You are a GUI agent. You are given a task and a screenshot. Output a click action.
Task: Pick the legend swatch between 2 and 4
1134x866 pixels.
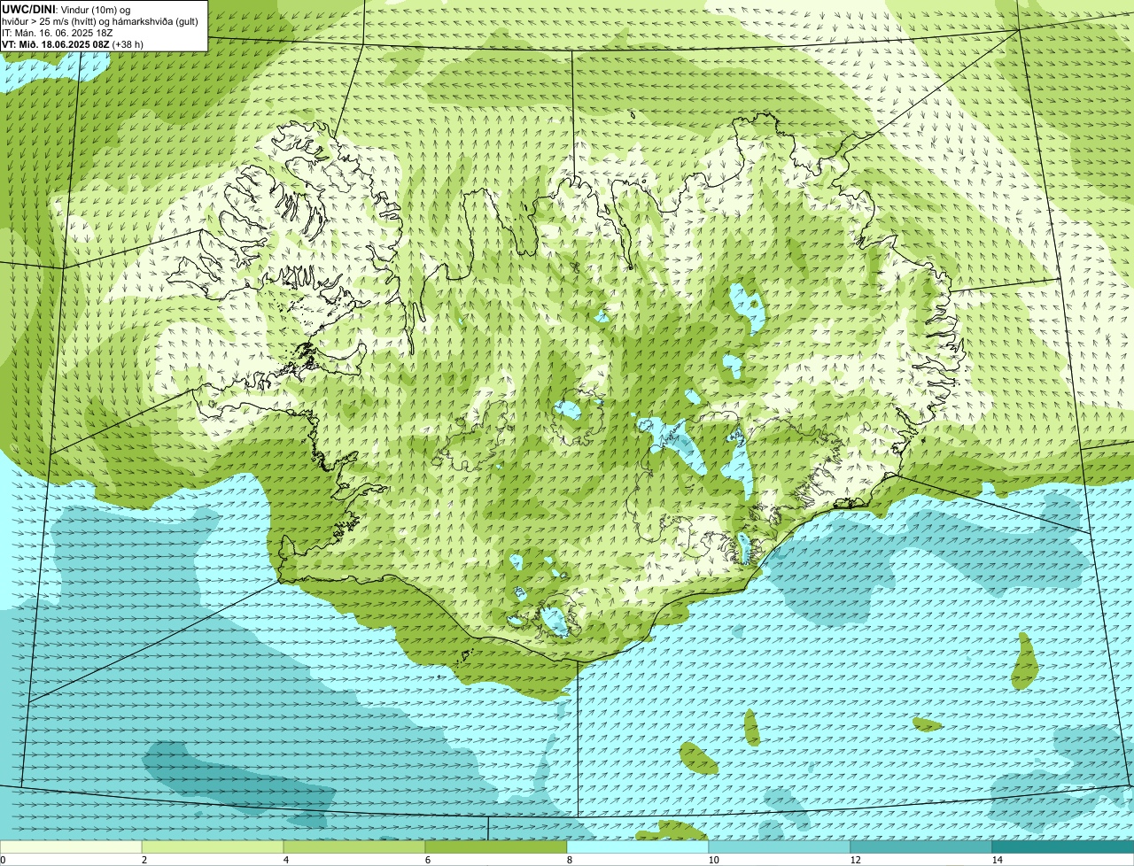pyautogui.click(x=213, y=847)
